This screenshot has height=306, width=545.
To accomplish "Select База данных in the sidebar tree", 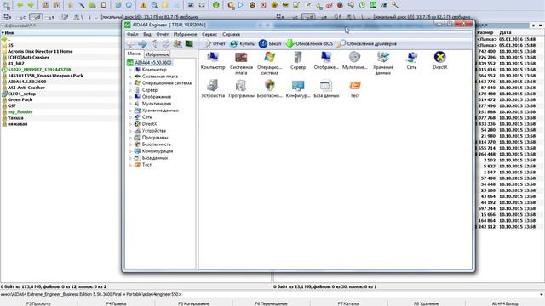I will coord(155,158).
